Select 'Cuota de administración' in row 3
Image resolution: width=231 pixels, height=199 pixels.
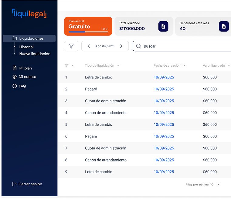point(105,101)
